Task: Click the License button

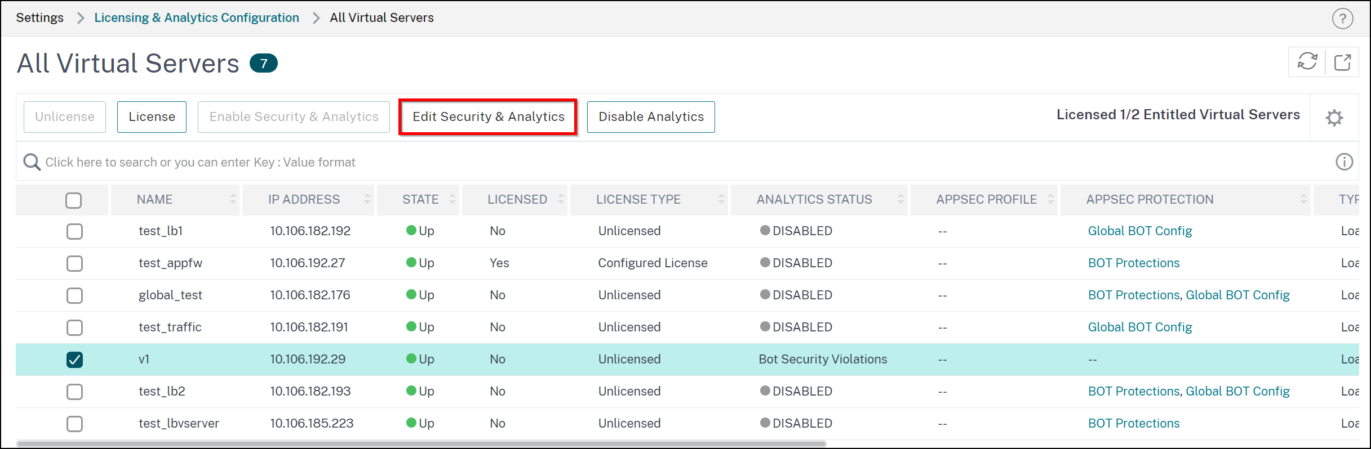Action: click(x=152, y=117)
